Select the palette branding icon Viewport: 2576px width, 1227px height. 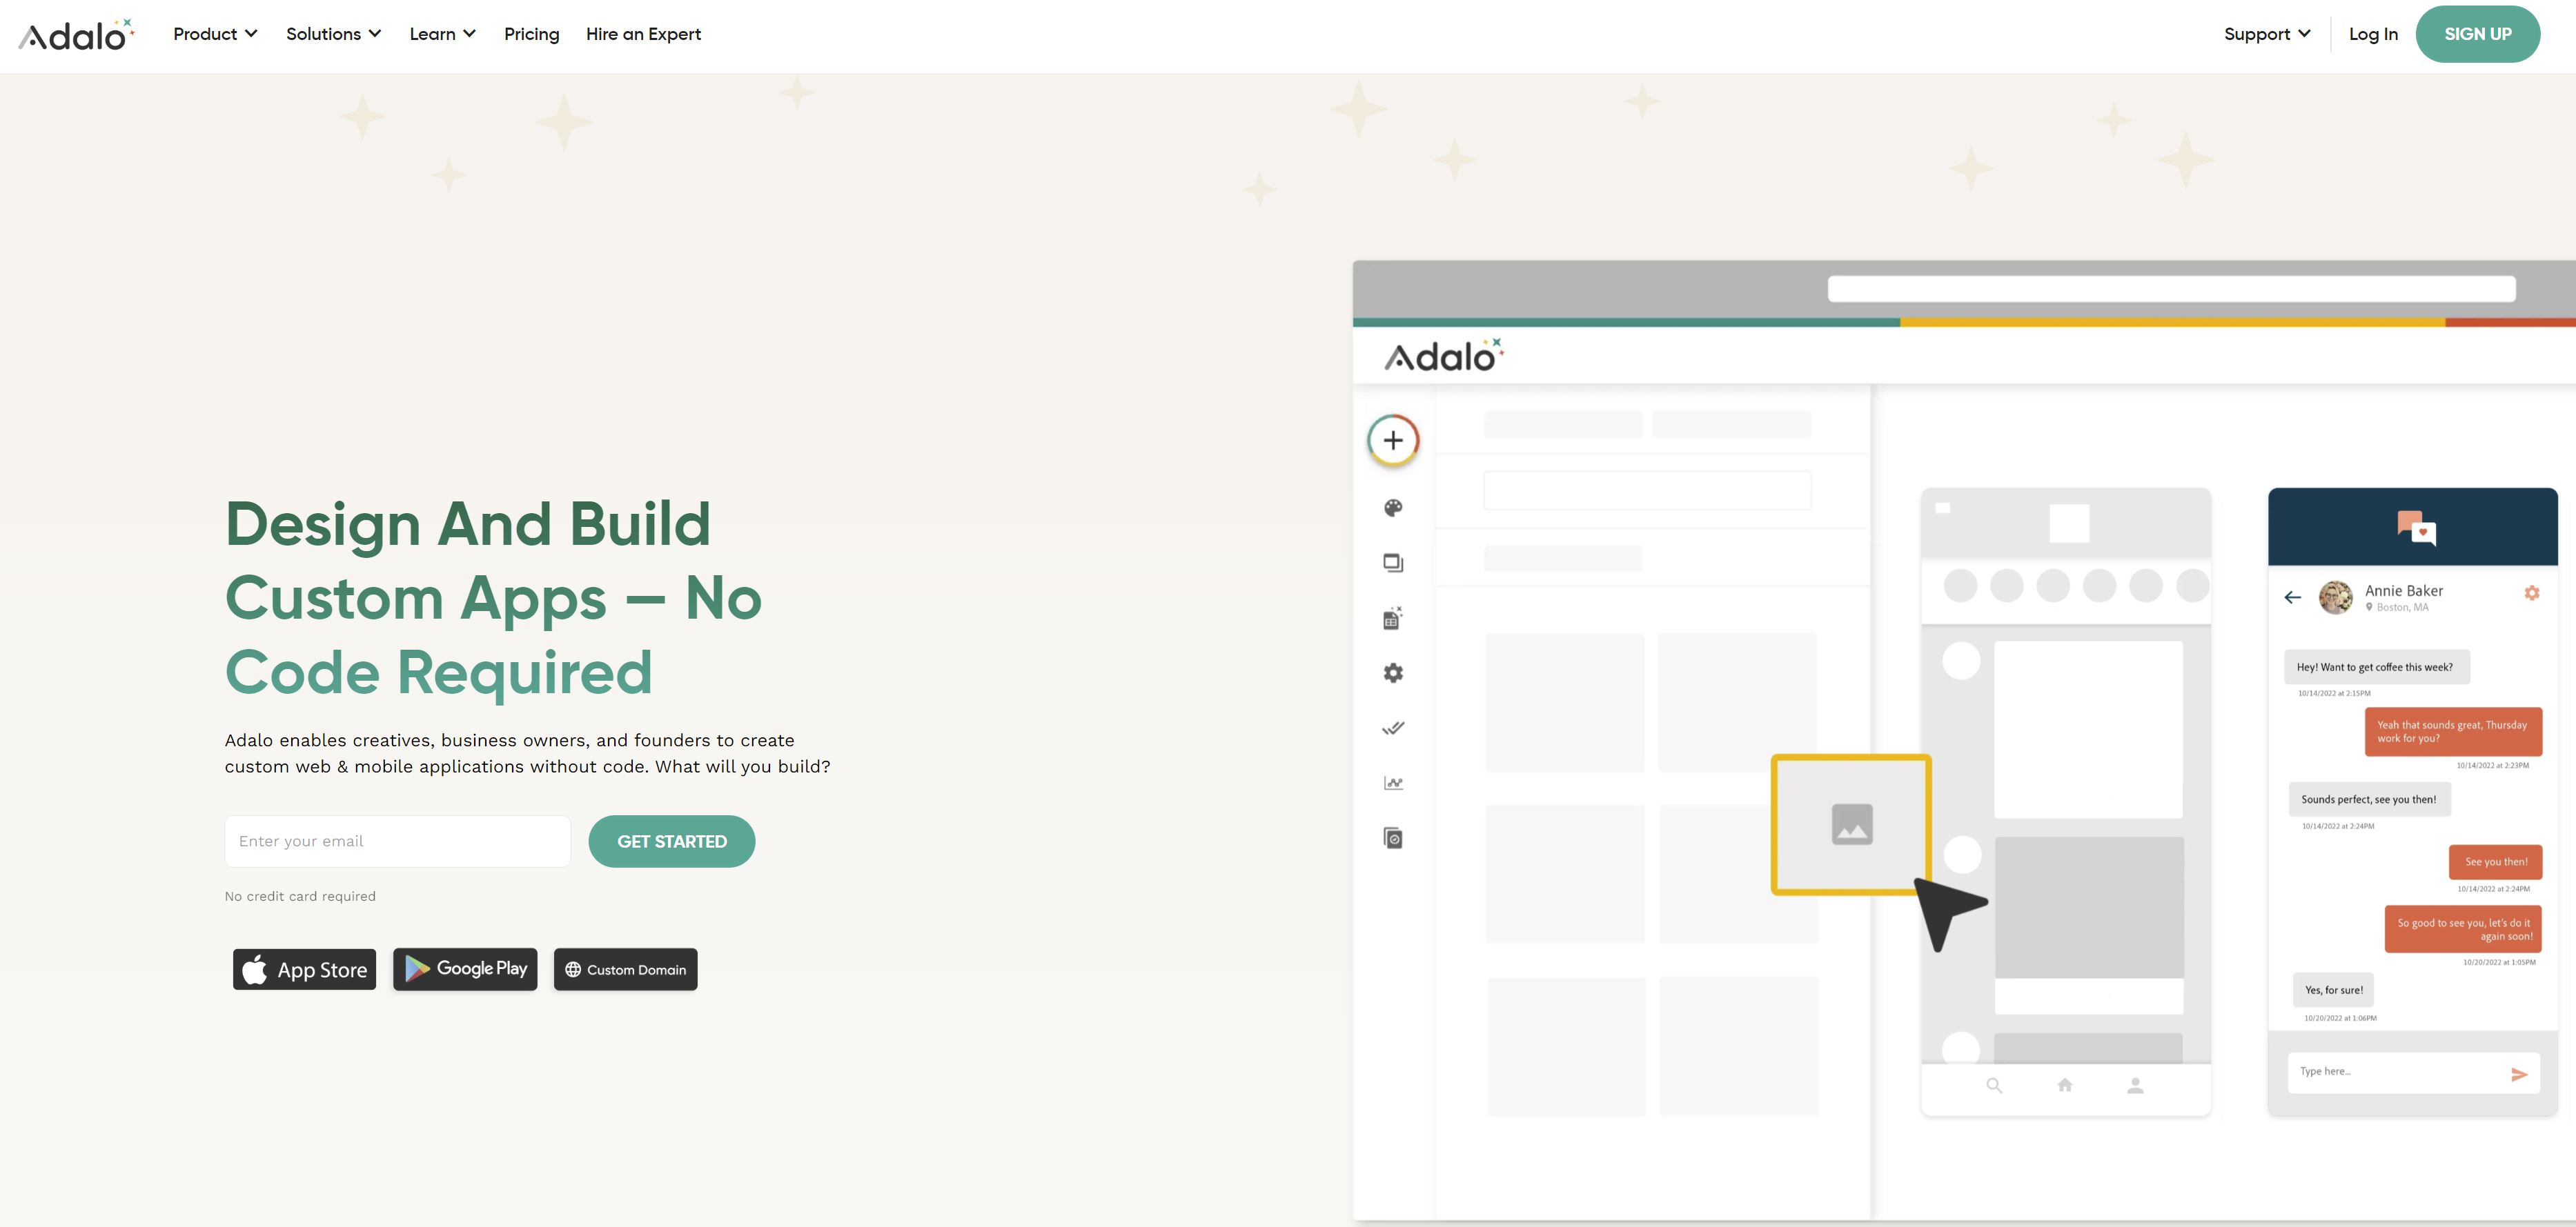pyautogui.click(x=1393, y=508)
